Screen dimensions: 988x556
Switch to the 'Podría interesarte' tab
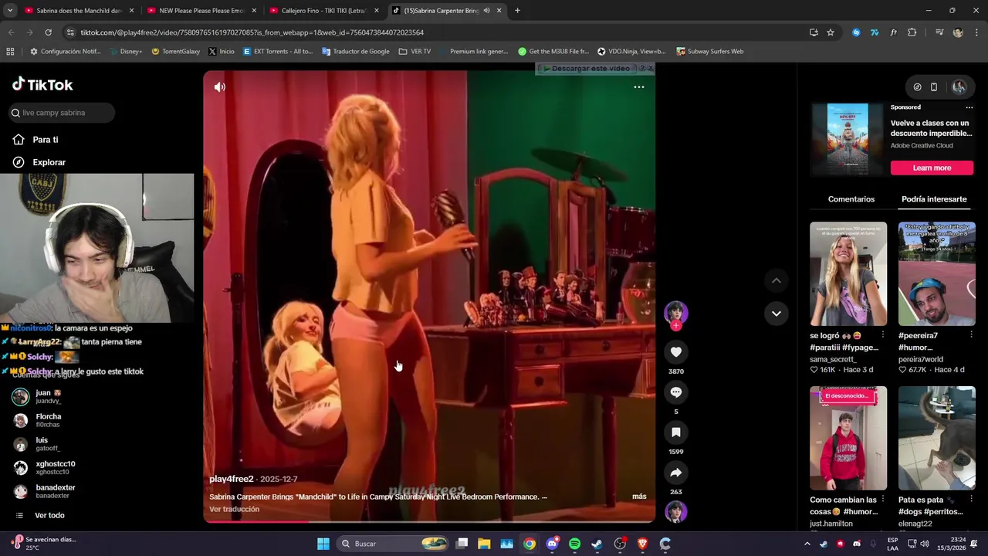point(934,199)
